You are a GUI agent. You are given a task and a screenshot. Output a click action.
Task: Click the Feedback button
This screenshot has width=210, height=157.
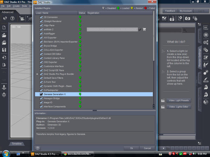170,11
